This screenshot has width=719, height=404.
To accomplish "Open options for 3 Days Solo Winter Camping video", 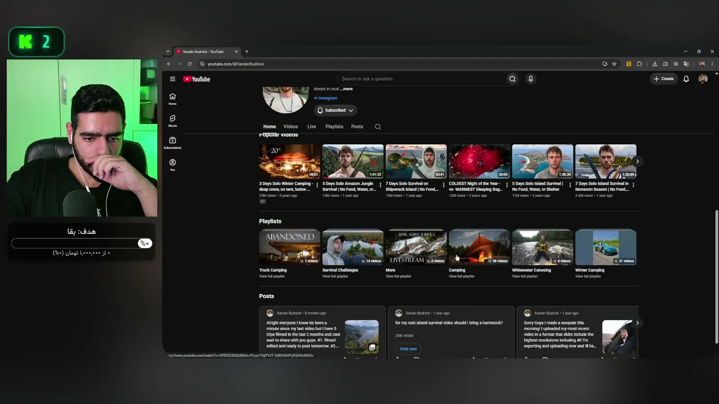I will coord(317,185).
